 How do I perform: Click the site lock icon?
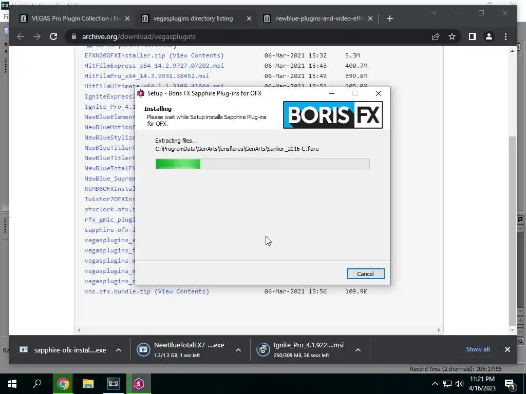pyautogui.click(x=74, y=36)
